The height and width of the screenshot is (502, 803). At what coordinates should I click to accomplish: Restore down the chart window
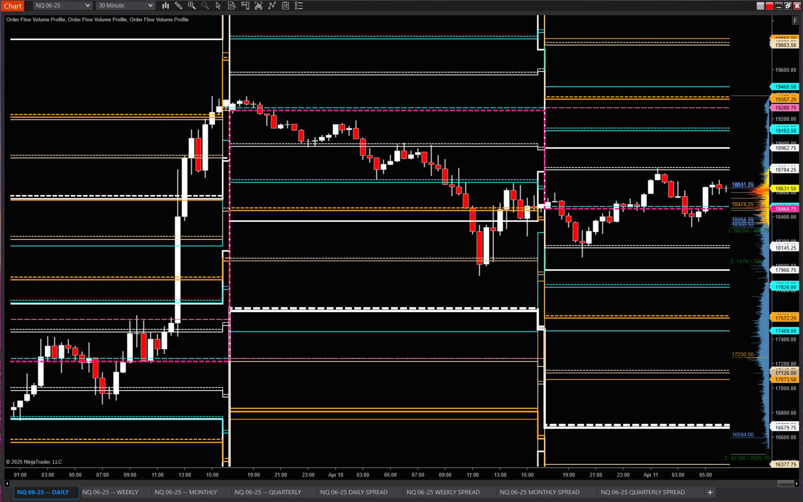(788, 6)
